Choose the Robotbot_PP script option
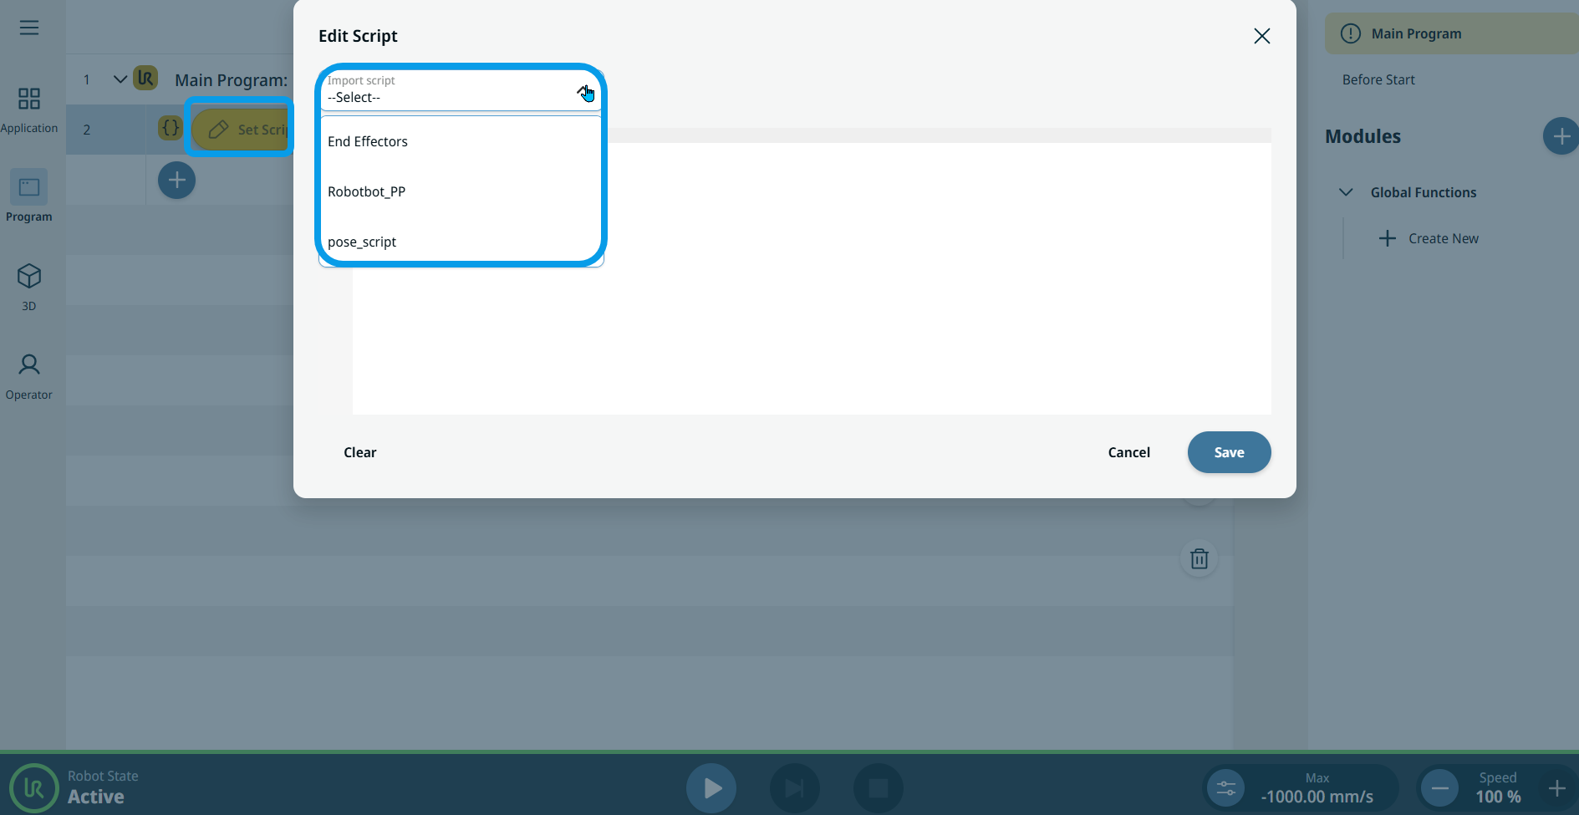 (366, 191)
